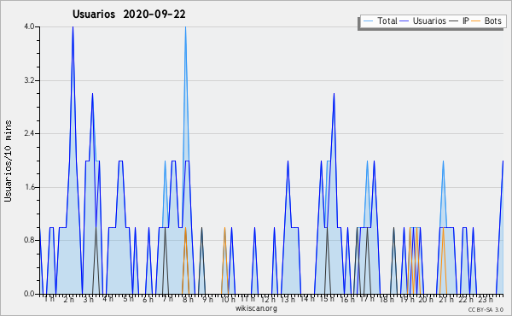Click the '23 h' x-axis label
This screenshot has height=316, width=512.
pos(486,299)
